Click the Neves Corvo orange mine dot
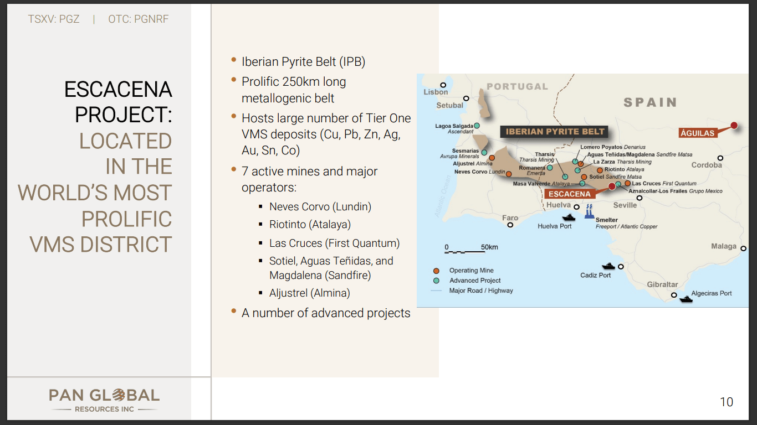Image resolution: width=757 pixels, height=425 pixels. pos(509,174)
